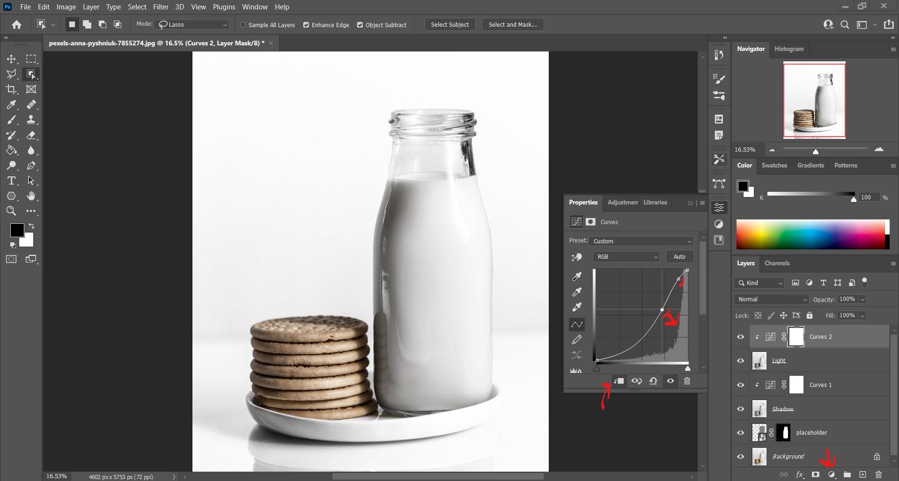
Task: Select the Eraser tool
Action: click(x=31, y=135)
